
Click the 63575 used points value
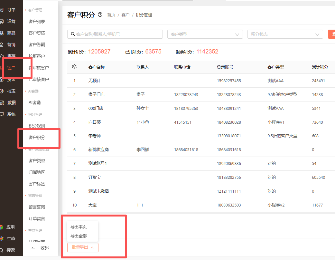tap(153, 52)
